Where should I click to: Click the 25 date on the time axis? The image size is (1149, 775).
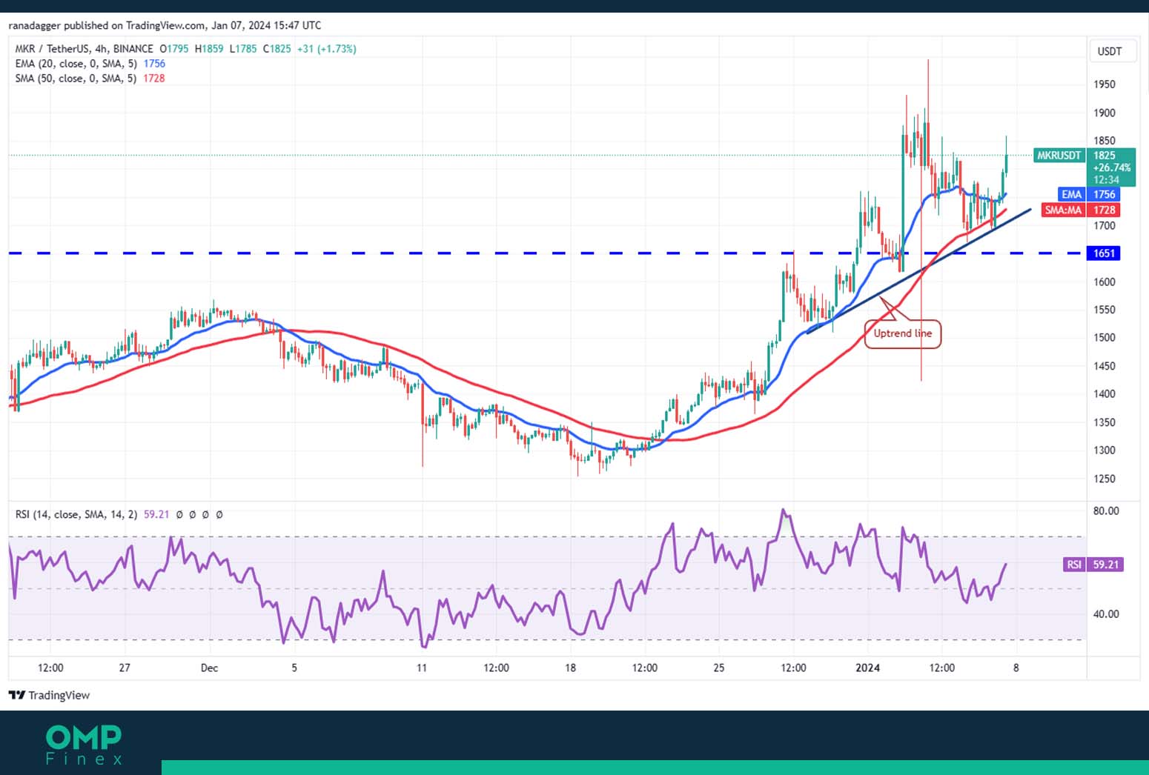click(x=718, y=668)
